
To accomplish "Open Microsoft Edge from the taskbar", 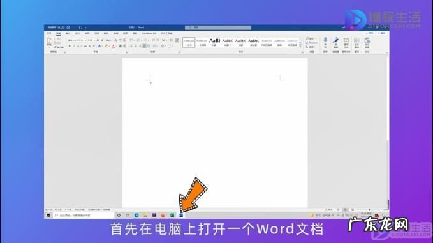I will tap(136, 215).
